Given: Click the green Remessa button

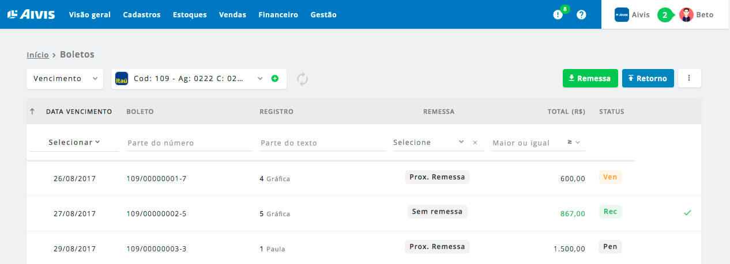Looking at the screenshot, I should tap(590, 78).
